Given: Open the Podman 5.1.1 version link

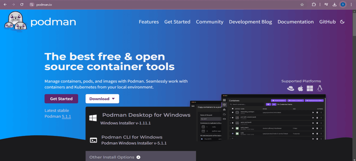Looking at the screenshot, I should (66, 116).
